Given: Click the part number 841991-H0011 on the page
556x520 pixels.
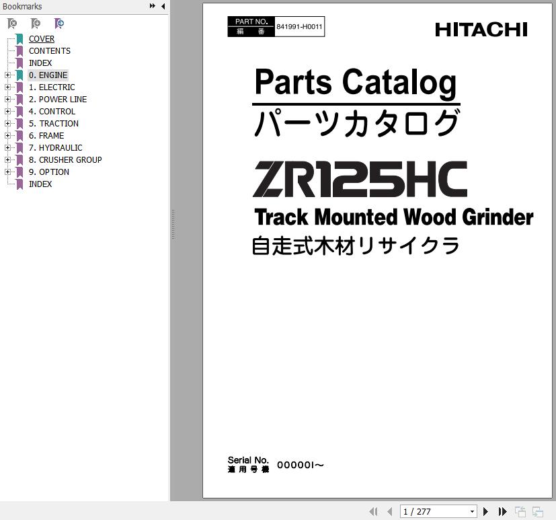Looking at the screenshot, I should (299, 27).
